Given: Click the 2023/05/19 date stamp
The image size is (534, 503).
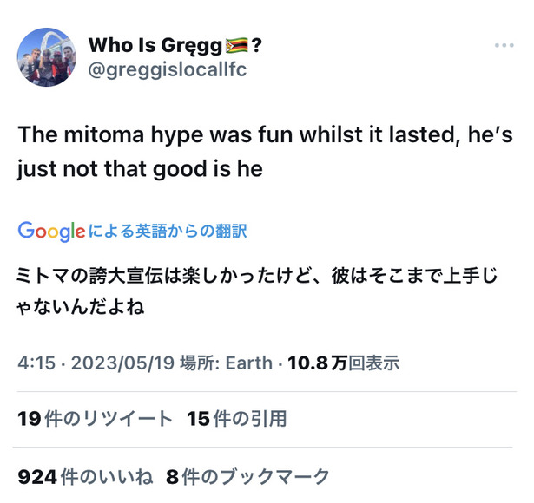Looking at the screenshot, I should click(122, 363).
